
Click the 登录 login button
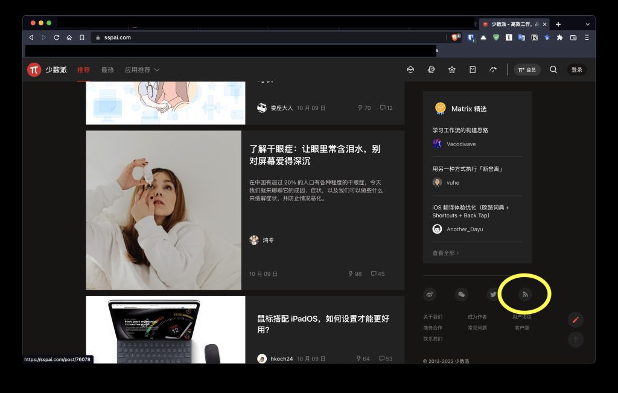click(577, 70)
